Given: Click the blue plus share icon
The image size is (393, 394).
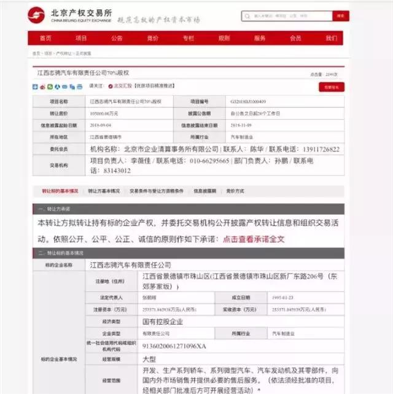Looking at the screenshot, I should click(x=35, y=87).
